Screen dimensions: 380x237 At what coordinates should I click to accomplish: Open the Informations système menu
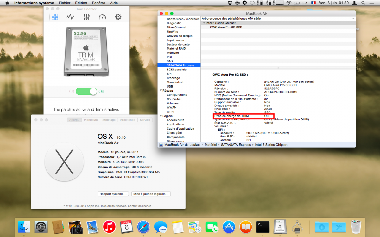click(34, 3)
